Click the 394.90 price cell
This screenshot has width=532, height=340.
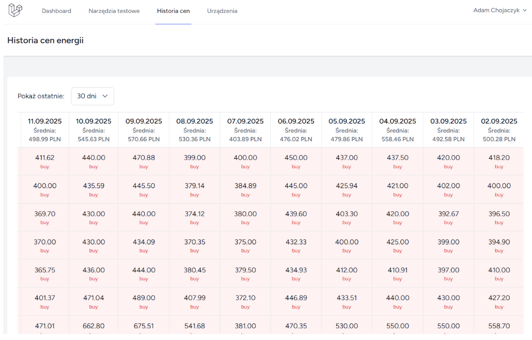tap(499, 246)
